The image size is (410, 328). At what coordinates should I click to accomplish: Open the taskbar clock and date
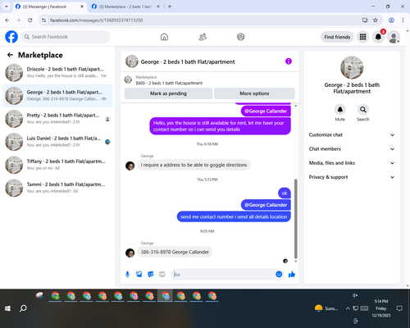[381, 308]
